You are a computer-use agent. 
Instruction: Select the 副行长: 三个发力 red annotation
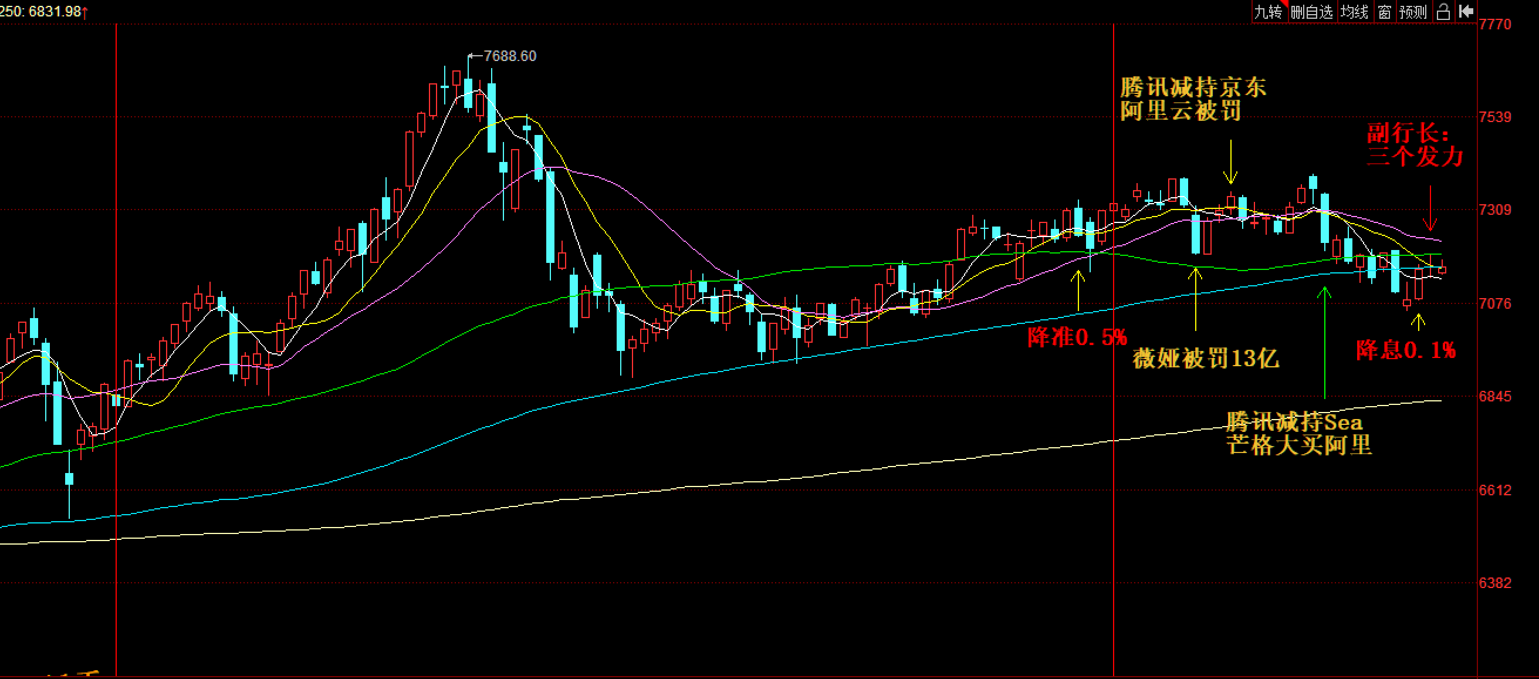[1414, 144]
